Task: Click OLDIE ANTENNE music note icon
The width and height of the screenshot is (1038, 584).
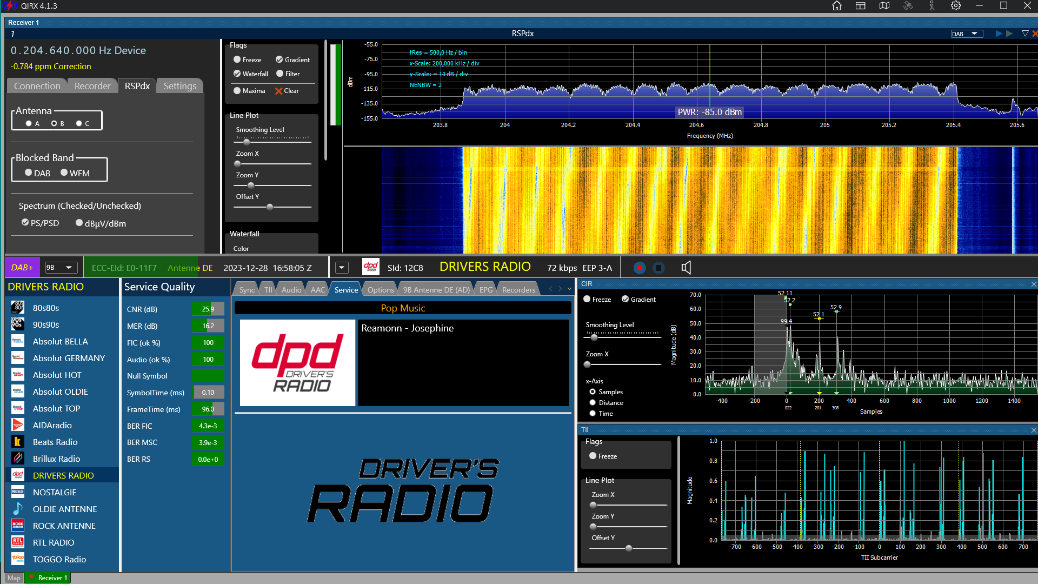Action: (x=18, y=509)
